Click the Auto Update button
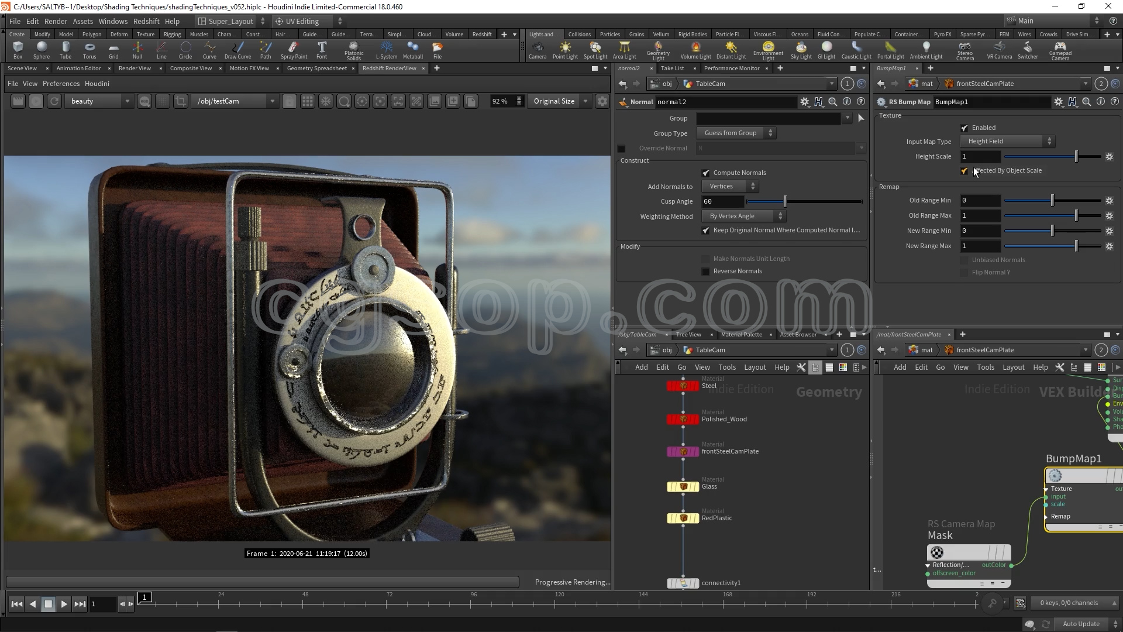This screenshot has height=632, width=1123. click(x=1081, y=624)
